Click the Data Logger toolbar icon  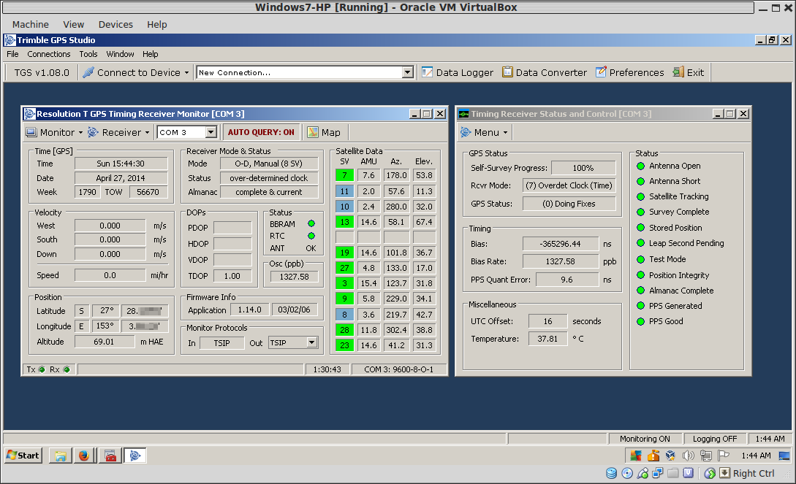(427, 72)
